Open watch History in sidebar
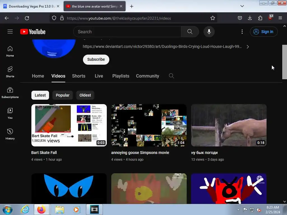The image size is (287, 215). coord(10,134)
